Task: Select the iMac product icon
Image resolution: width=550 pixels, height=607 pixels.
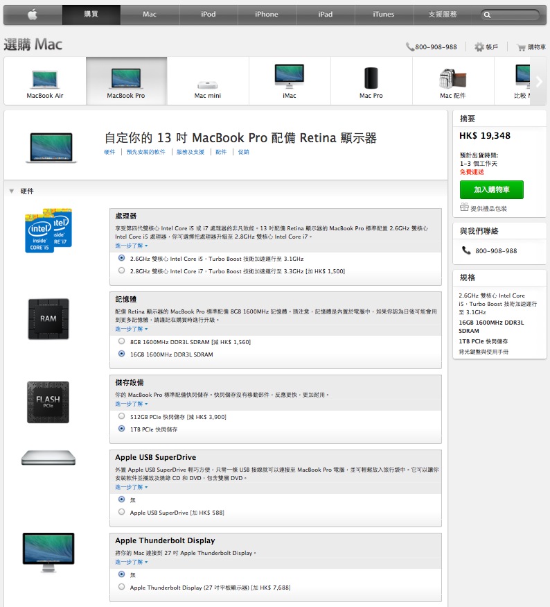Action: [289, 76]
